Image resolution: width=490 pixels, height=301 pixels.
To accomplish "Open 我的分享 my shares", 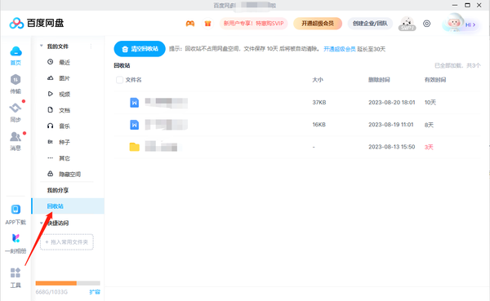I will point(57,190).
